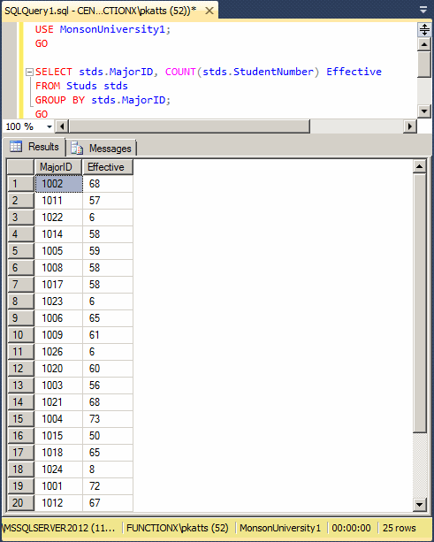Open the 100 % zoom dropdown
This screenshot has width=434, height=542.
[49, 126]
